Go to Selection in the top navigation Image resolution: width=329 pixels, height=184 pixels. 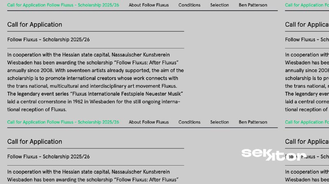[219, 5]
